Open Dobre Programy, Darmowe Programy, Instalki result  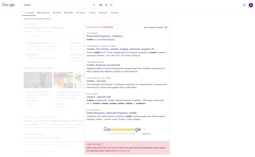112,113
